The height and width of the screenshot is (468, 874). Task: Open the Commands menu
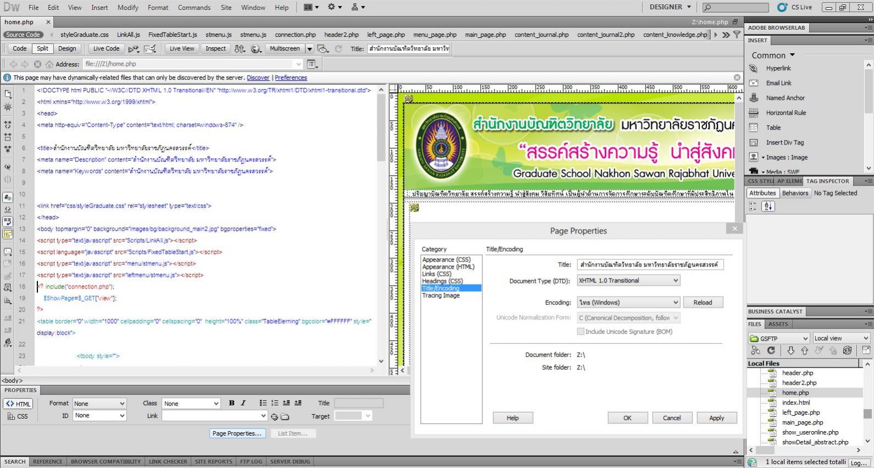(x=194, y=7)
